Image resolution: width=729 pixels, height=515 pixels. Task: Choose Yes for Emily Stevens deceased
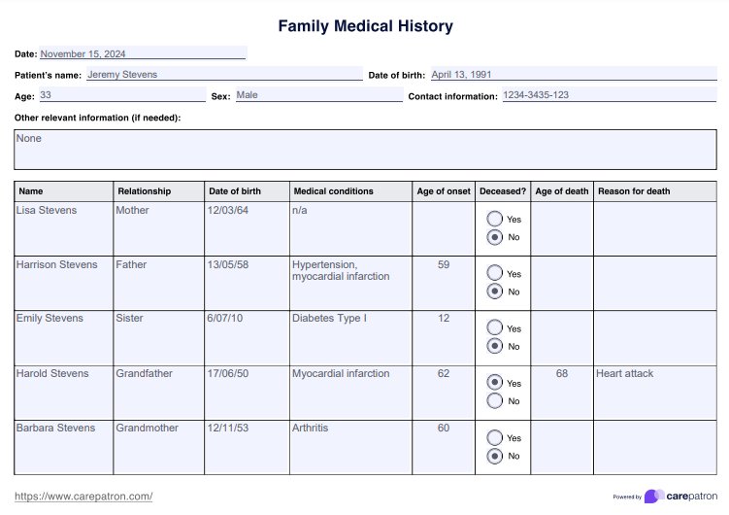(495, 328)
